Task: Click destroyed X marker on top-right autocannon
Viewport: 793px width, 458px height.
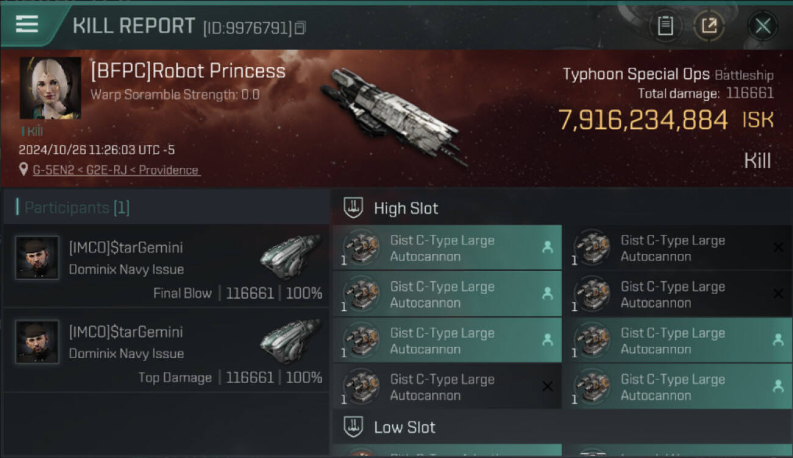Action: 778,247
